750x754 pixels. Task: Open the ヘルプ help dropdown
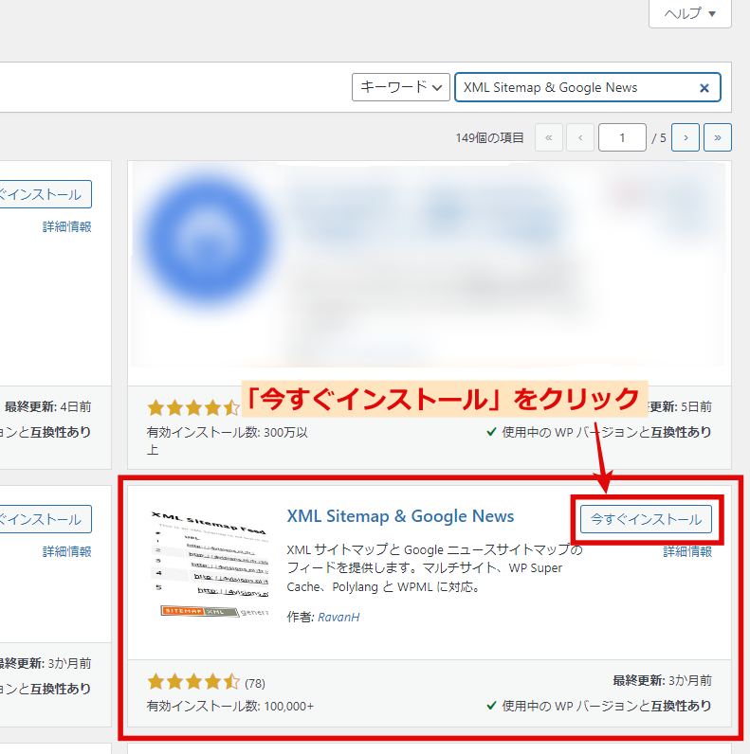(690, 13)
